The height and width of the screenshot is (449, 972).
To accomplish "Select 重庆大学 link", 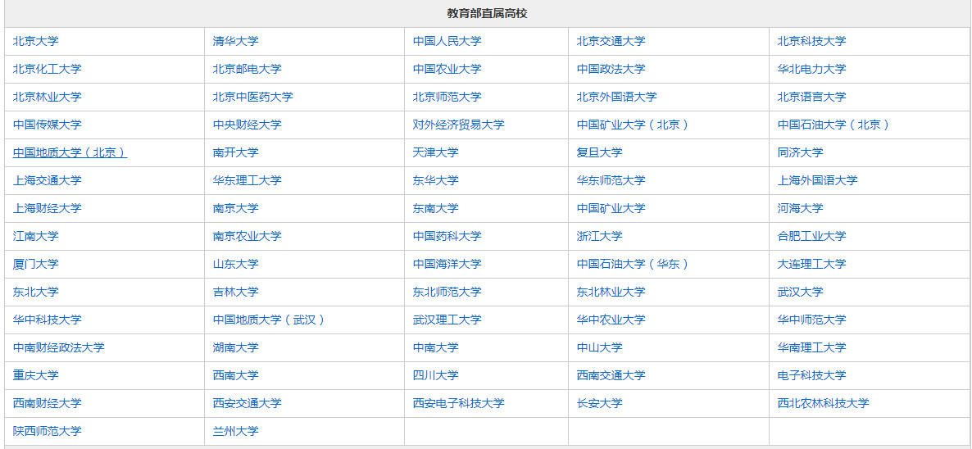I will click(x=36, y=376).
